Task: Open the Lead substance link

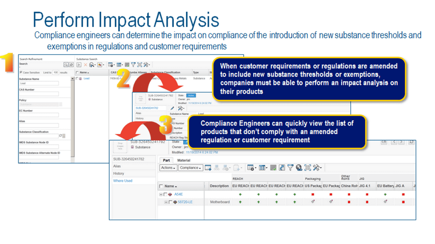Action: click(x=87, y=78)
